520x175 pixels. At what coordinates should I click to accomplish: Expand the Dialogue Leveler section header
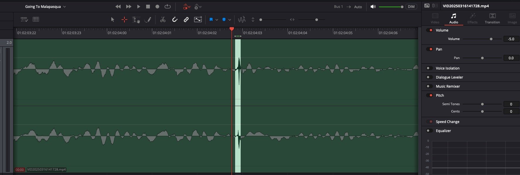(x=449, y=77)
